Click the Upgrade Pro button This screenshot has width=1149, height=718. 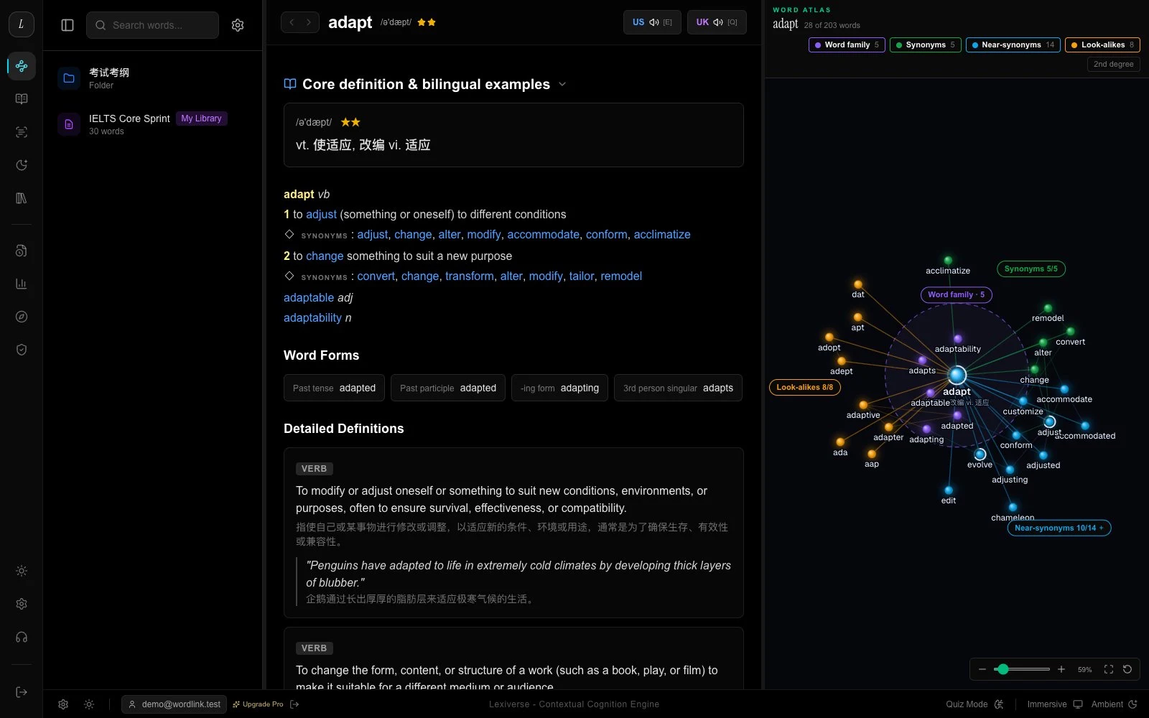click(259, 704)
